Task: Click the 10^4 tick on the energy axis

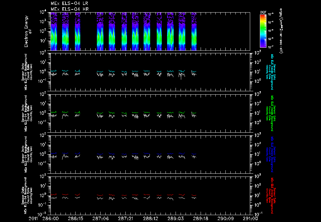Action: (43, 12)
